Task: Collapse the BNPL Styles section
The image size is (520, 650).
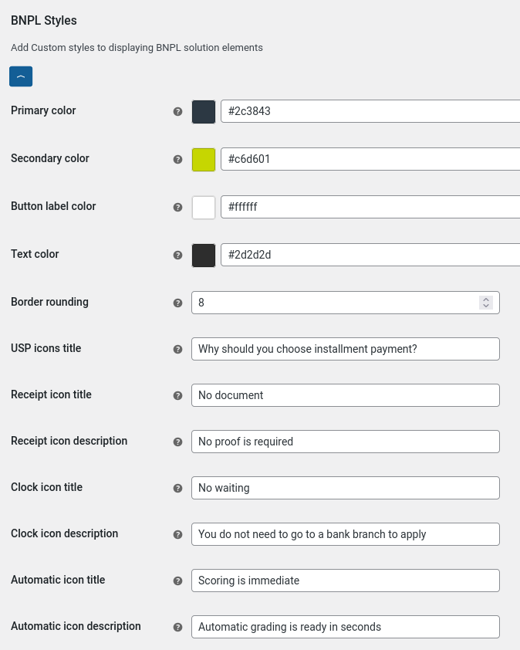Action: coord(21,76)
